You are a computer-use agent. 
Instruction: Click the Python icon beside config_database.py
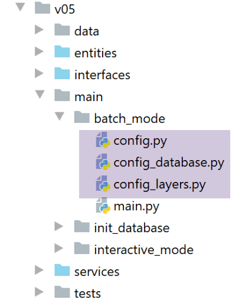point(103,162)
